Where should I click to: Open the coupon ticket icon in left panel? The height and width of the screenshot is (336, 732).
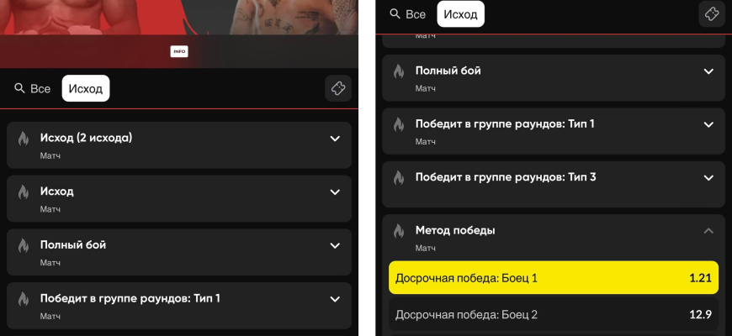coord(338,88)
